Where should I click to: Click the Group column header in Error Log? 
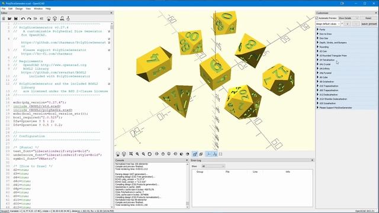[x=200, y=172]
